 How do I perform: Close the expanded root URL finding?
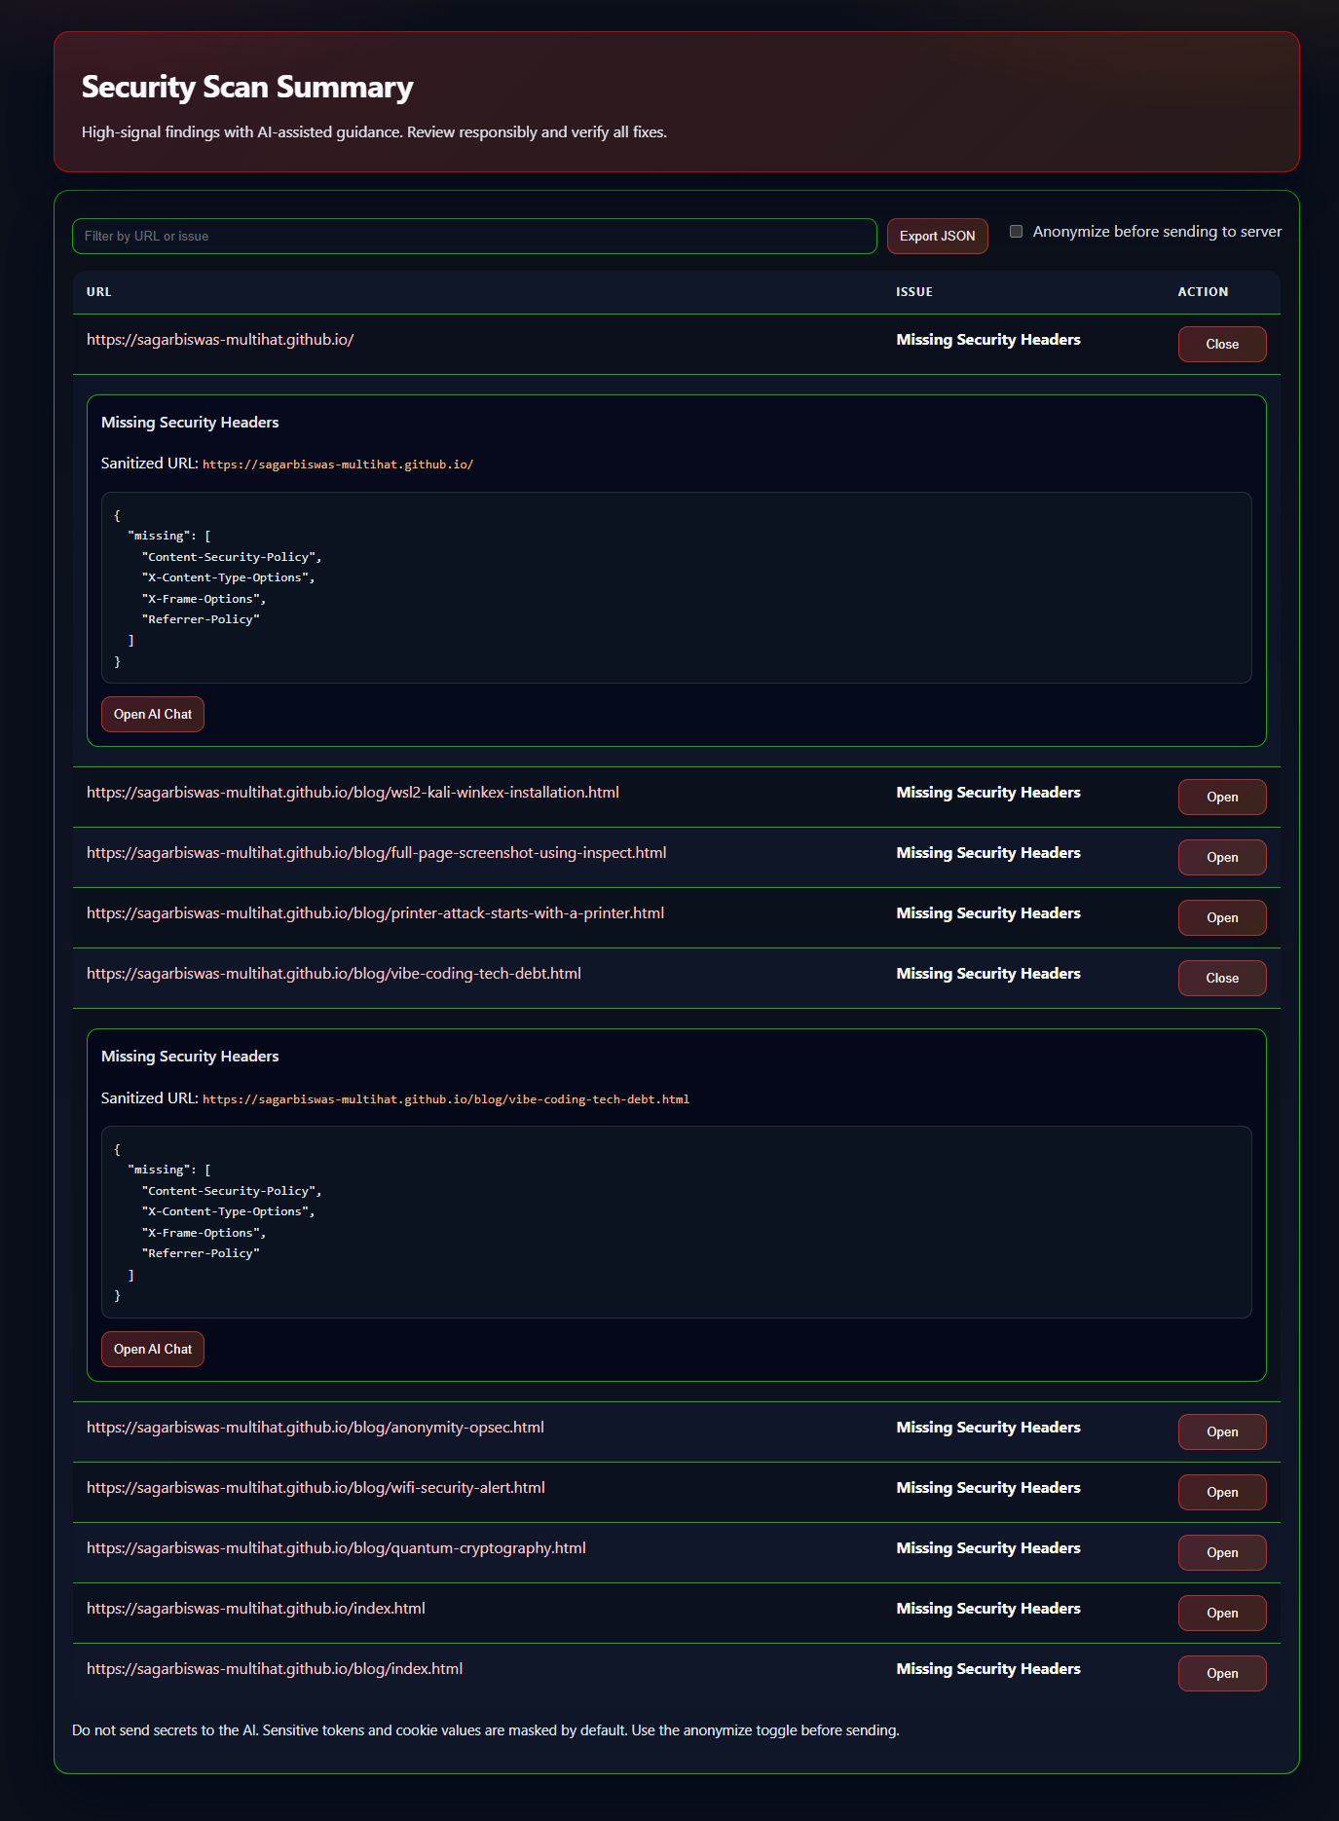[x=1222, y=344]
